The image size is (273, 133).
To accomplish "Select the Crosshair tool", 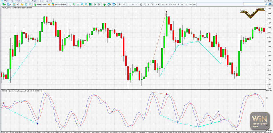I will (124, 5).
